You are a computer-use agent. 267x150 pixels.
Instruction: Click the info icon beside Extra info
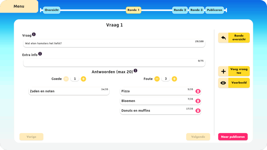[40, 54]
